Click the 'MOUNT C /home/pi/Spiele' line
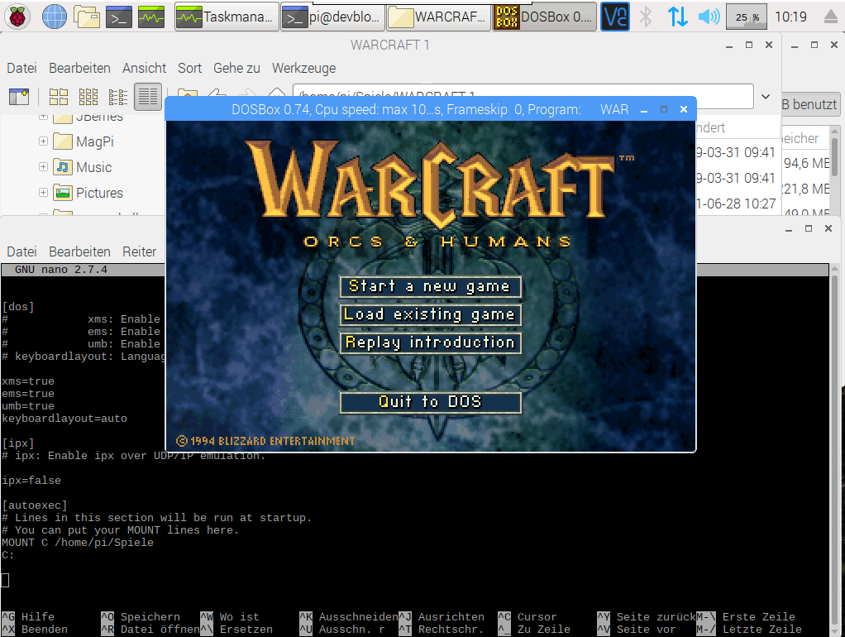This screenshot has width=845, height=637. (x=78, y=543)
